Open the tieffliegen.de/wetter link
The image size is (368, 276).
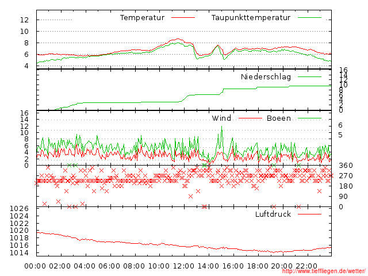(324, 271)
